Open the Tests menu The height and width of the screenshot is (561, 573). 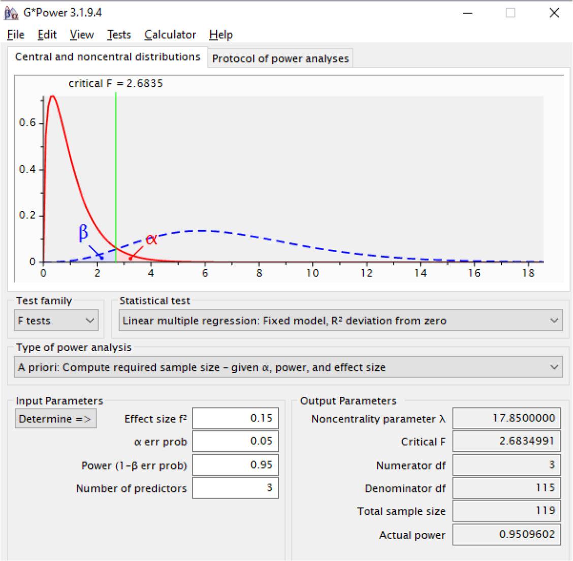pyautogui.click(x=119, y=35)
